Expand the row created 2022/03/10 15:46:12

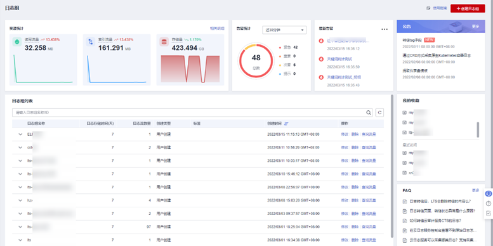pos(20,174)
